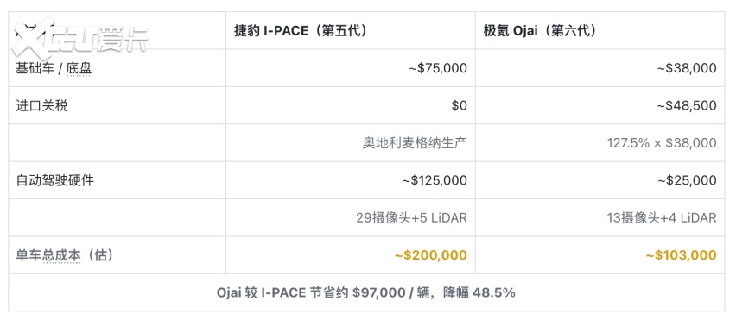736x320 pixels.
Task: Click the ~$25,000 hardware cost cell
Action: click(687, 180)
